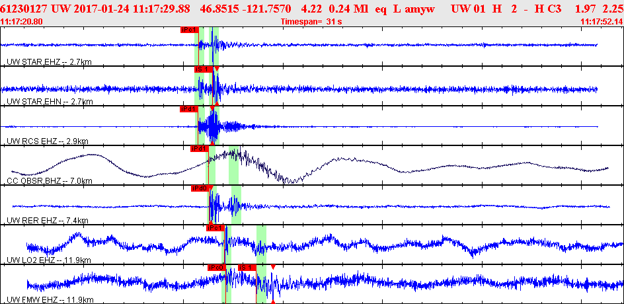Click the iPc1 pick flag on STAR EHZ
The height and width of the screenshot is (304, 624).
(x=189, y=30)
